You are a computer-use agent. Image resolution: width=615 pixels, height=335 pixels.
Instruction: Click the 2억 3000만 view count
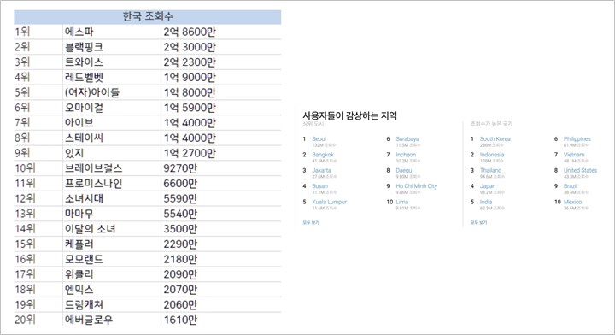[190, 47]
